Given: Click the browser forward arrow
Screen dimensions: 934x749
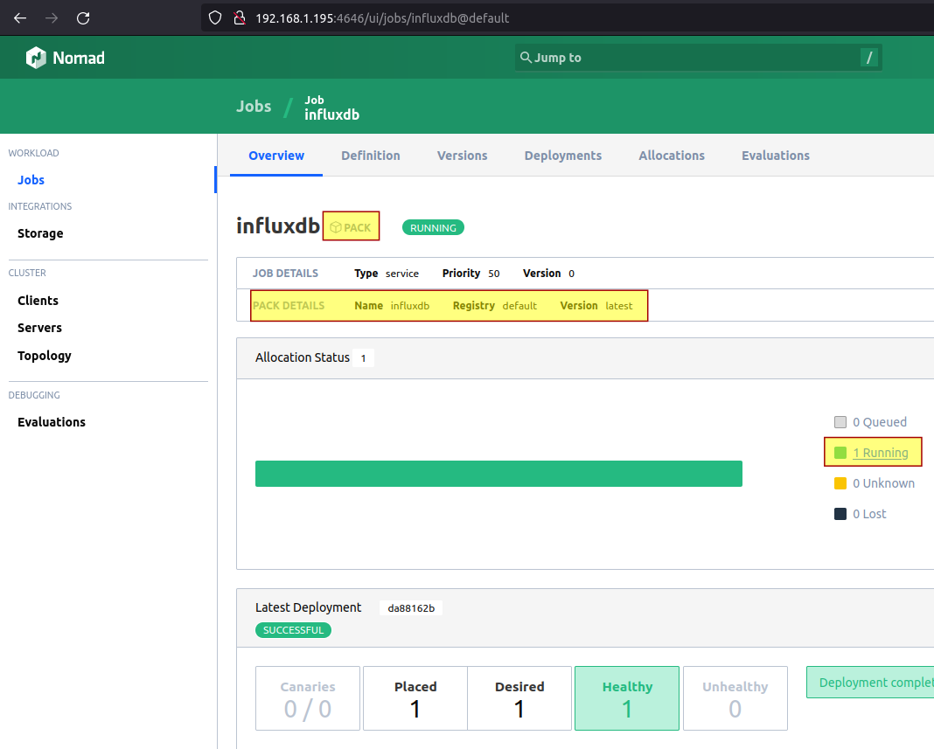Looking at the screenshot, I should click(x=52, y=17).
